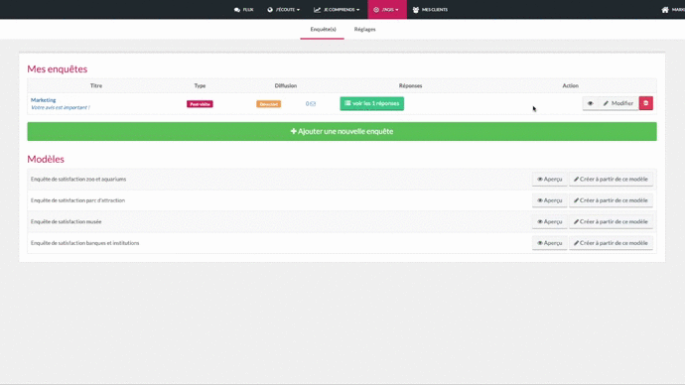Click Aperçu for the zoo et aquariums template
The height and width of the screenshot is (385, 685).
click(550, 179)
